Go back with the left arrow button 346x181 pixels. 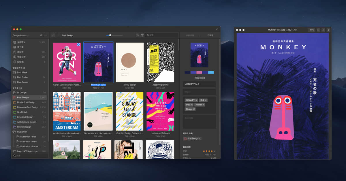(x=53, y=35)
